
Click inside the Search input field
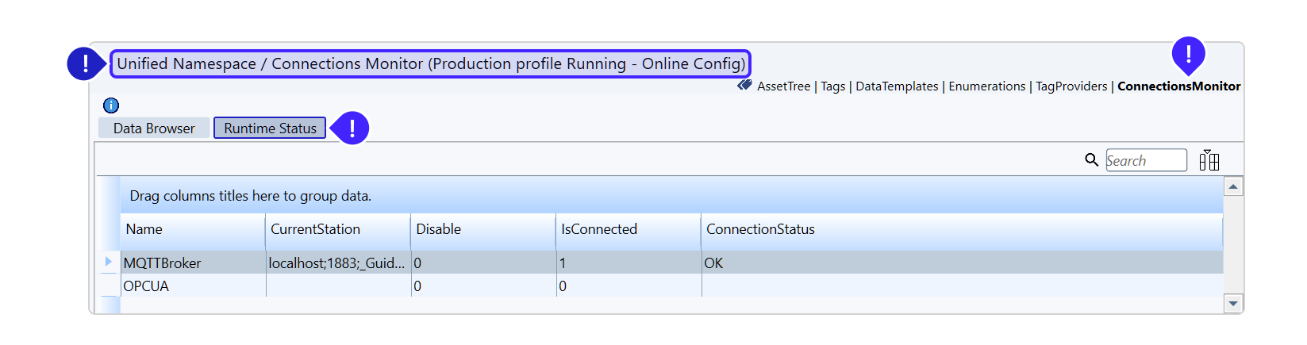tap(1145, 161)
